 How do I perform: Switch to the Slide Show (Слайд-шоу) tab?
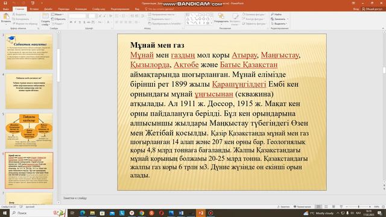[99, 9]
